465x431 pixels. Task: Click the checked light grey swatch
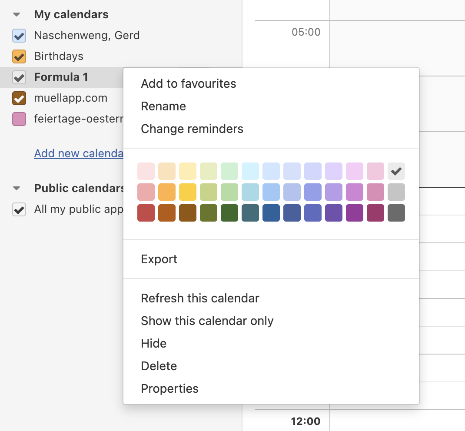(x=396, y=171)
